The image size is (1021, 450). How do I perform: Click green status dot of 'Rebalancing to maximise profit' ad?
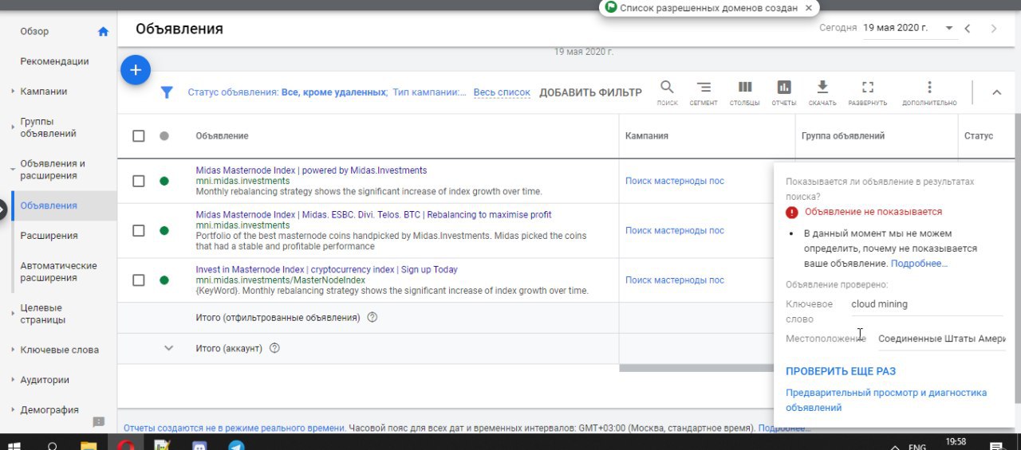click(x=164, y=230)
